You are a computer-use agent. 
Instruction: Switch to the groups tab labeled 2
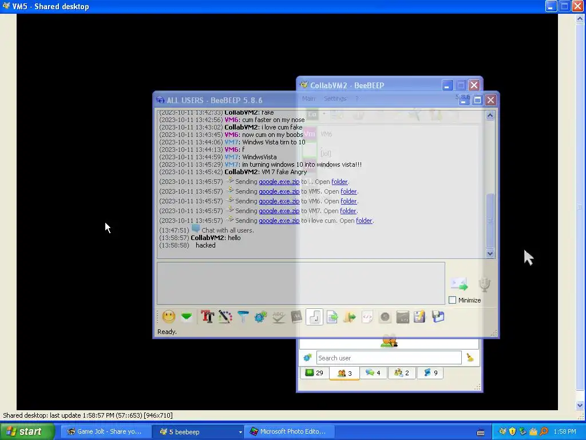pyautogui.click(x=402, y=373)
